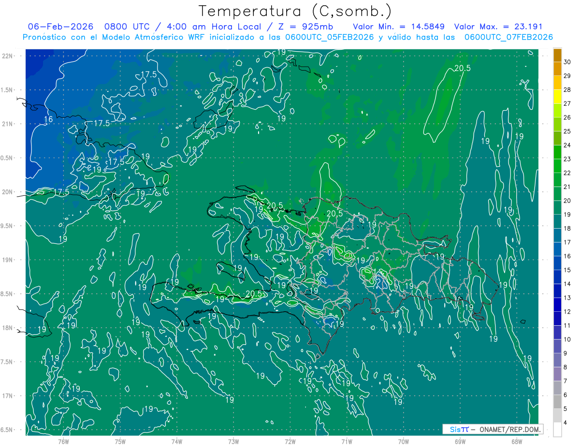Select the yellow swatch labeled 27
Viewport: 580px width, 448px height.
click(557, 97)
